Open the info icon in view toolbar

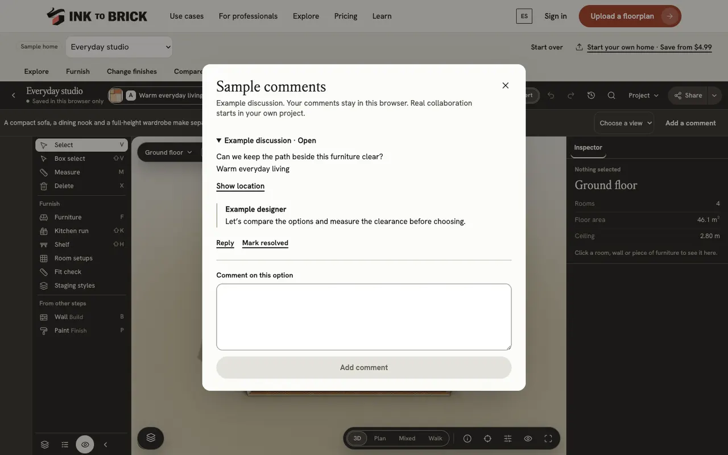(x=468, y=439)
